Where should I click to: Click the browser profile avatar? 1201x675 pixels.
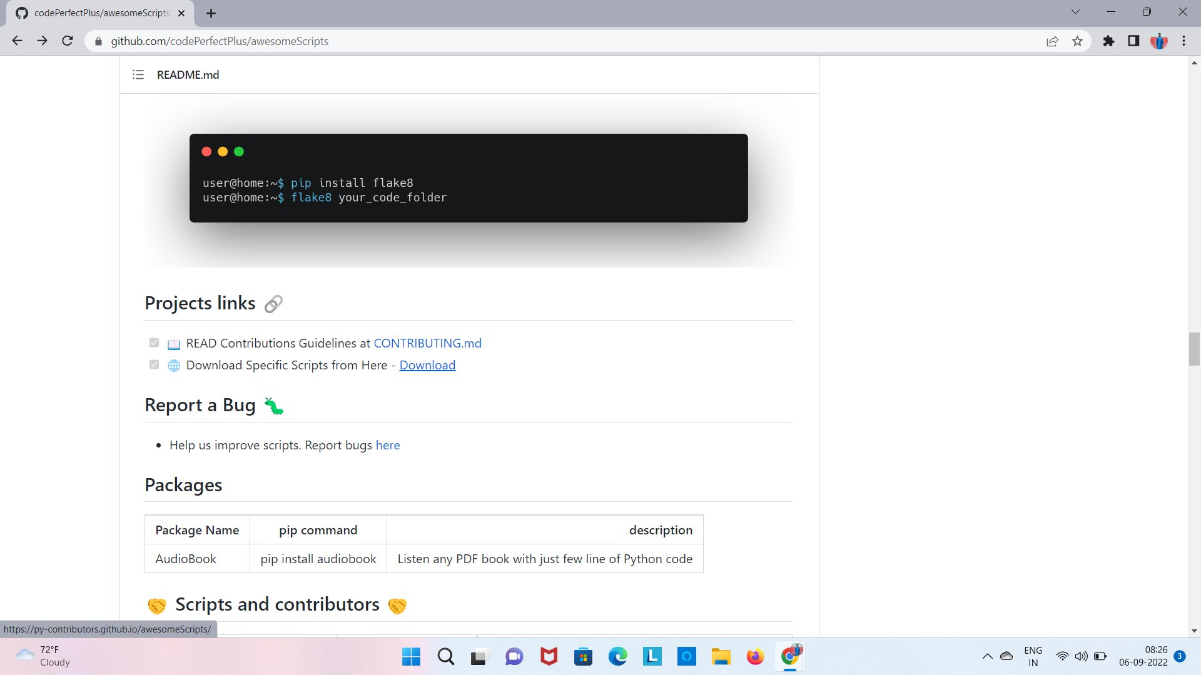click(1159, 41)
